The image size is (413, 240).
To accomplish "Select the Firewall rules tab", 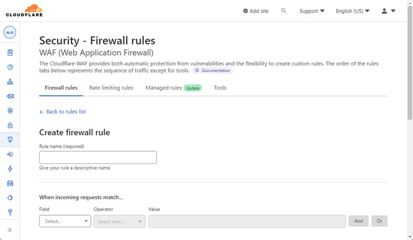I will (61, 88).
